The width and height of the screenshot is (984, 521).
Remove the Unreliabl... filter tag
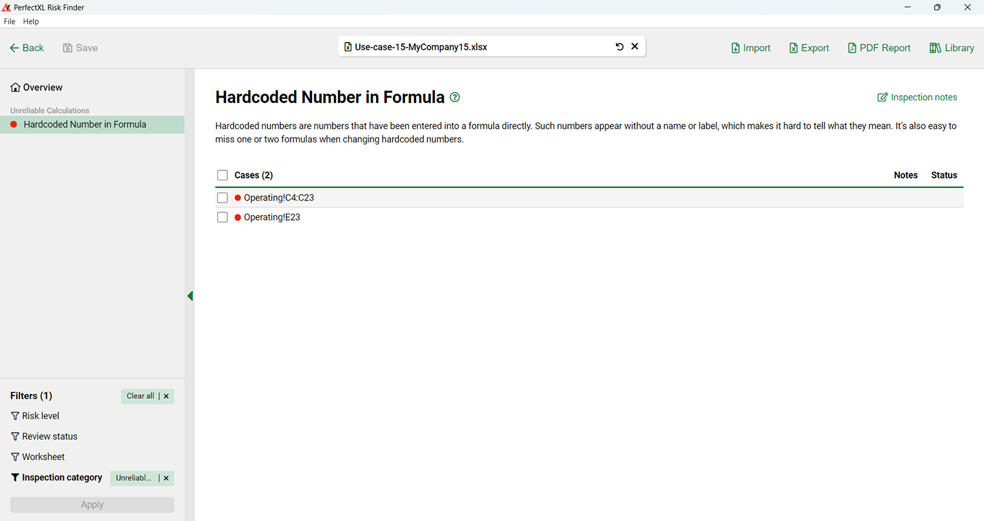click(x=166, y=478)
